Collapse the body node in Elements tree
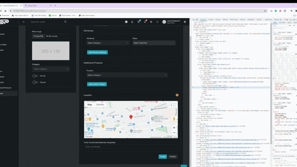This screenshot has height=167, width=297. point(194,30)
